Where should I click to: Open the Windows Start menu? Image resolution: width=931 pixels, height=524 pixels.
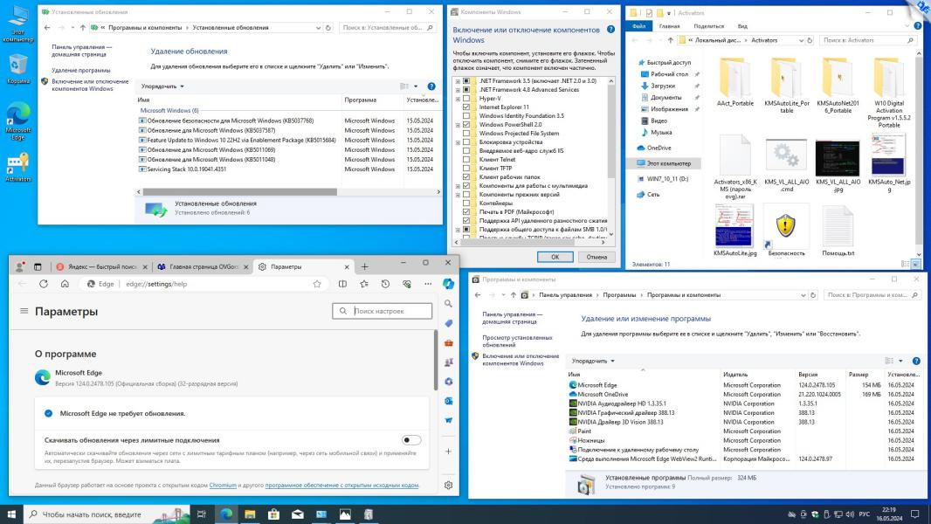[11, 514]
